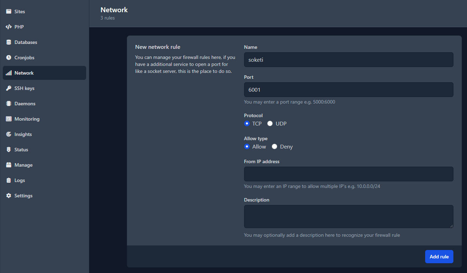This screenshot has width=467, height=273.
Task: Select the TCP protocol radio button
Action: coord(247,123)
